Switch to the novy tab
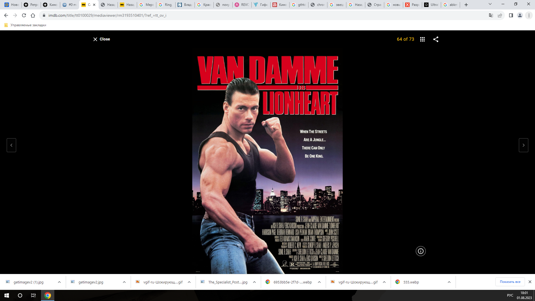535x301 pixels. coord(223,5)
